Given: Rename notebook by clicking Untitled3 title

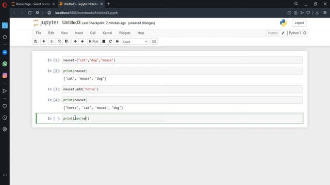Looking at the screenshot, I should [x=71, y=23].
